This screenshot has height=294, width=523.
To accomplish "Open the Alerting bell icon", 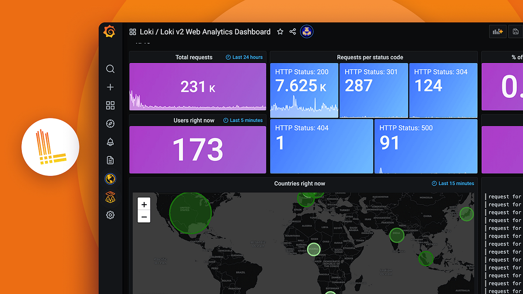I will (x=110, y=142).
